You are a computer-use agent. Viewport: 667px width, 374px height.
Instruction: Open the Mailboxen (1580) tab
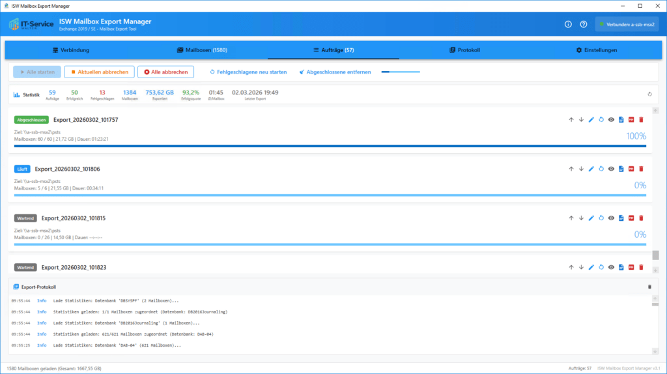(202, 50)
